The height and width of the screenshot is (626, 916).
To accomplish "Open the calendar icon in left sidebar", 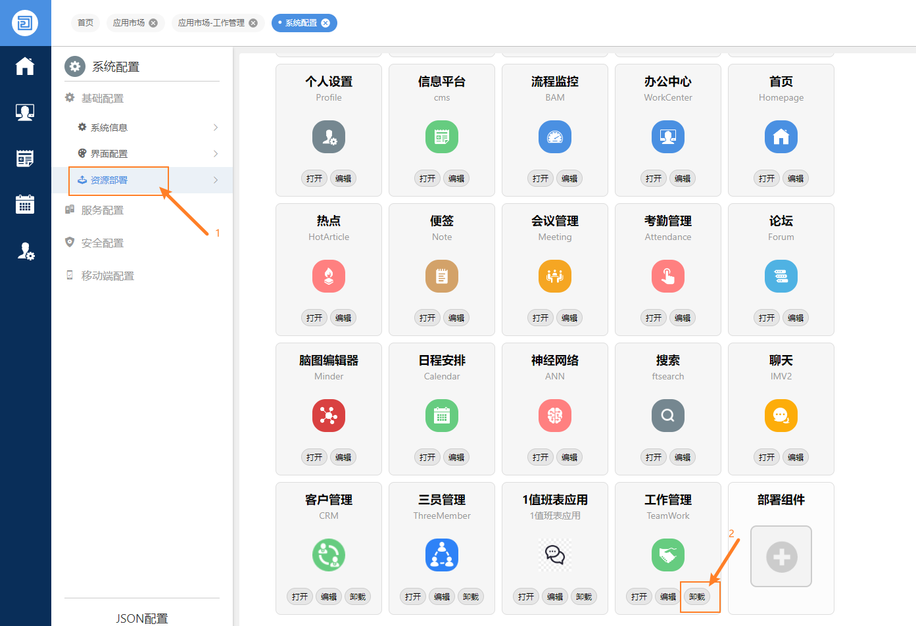I will pos(25,205).
